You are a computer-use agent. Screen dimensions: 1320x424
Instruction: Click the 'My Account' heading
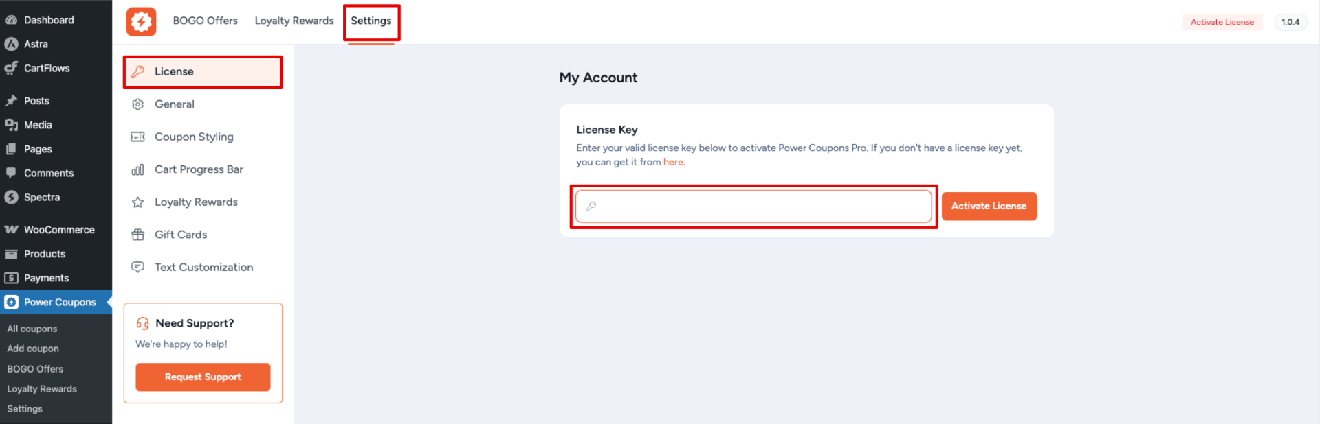(598, 78)
